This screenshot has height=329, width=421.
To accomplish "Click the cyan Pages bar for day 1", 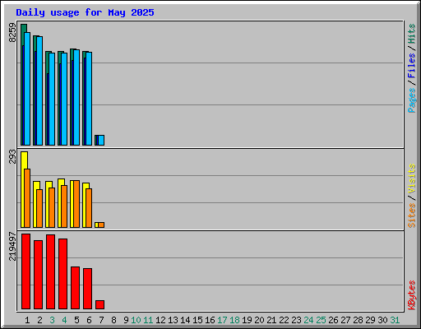I will coord(27,89).
